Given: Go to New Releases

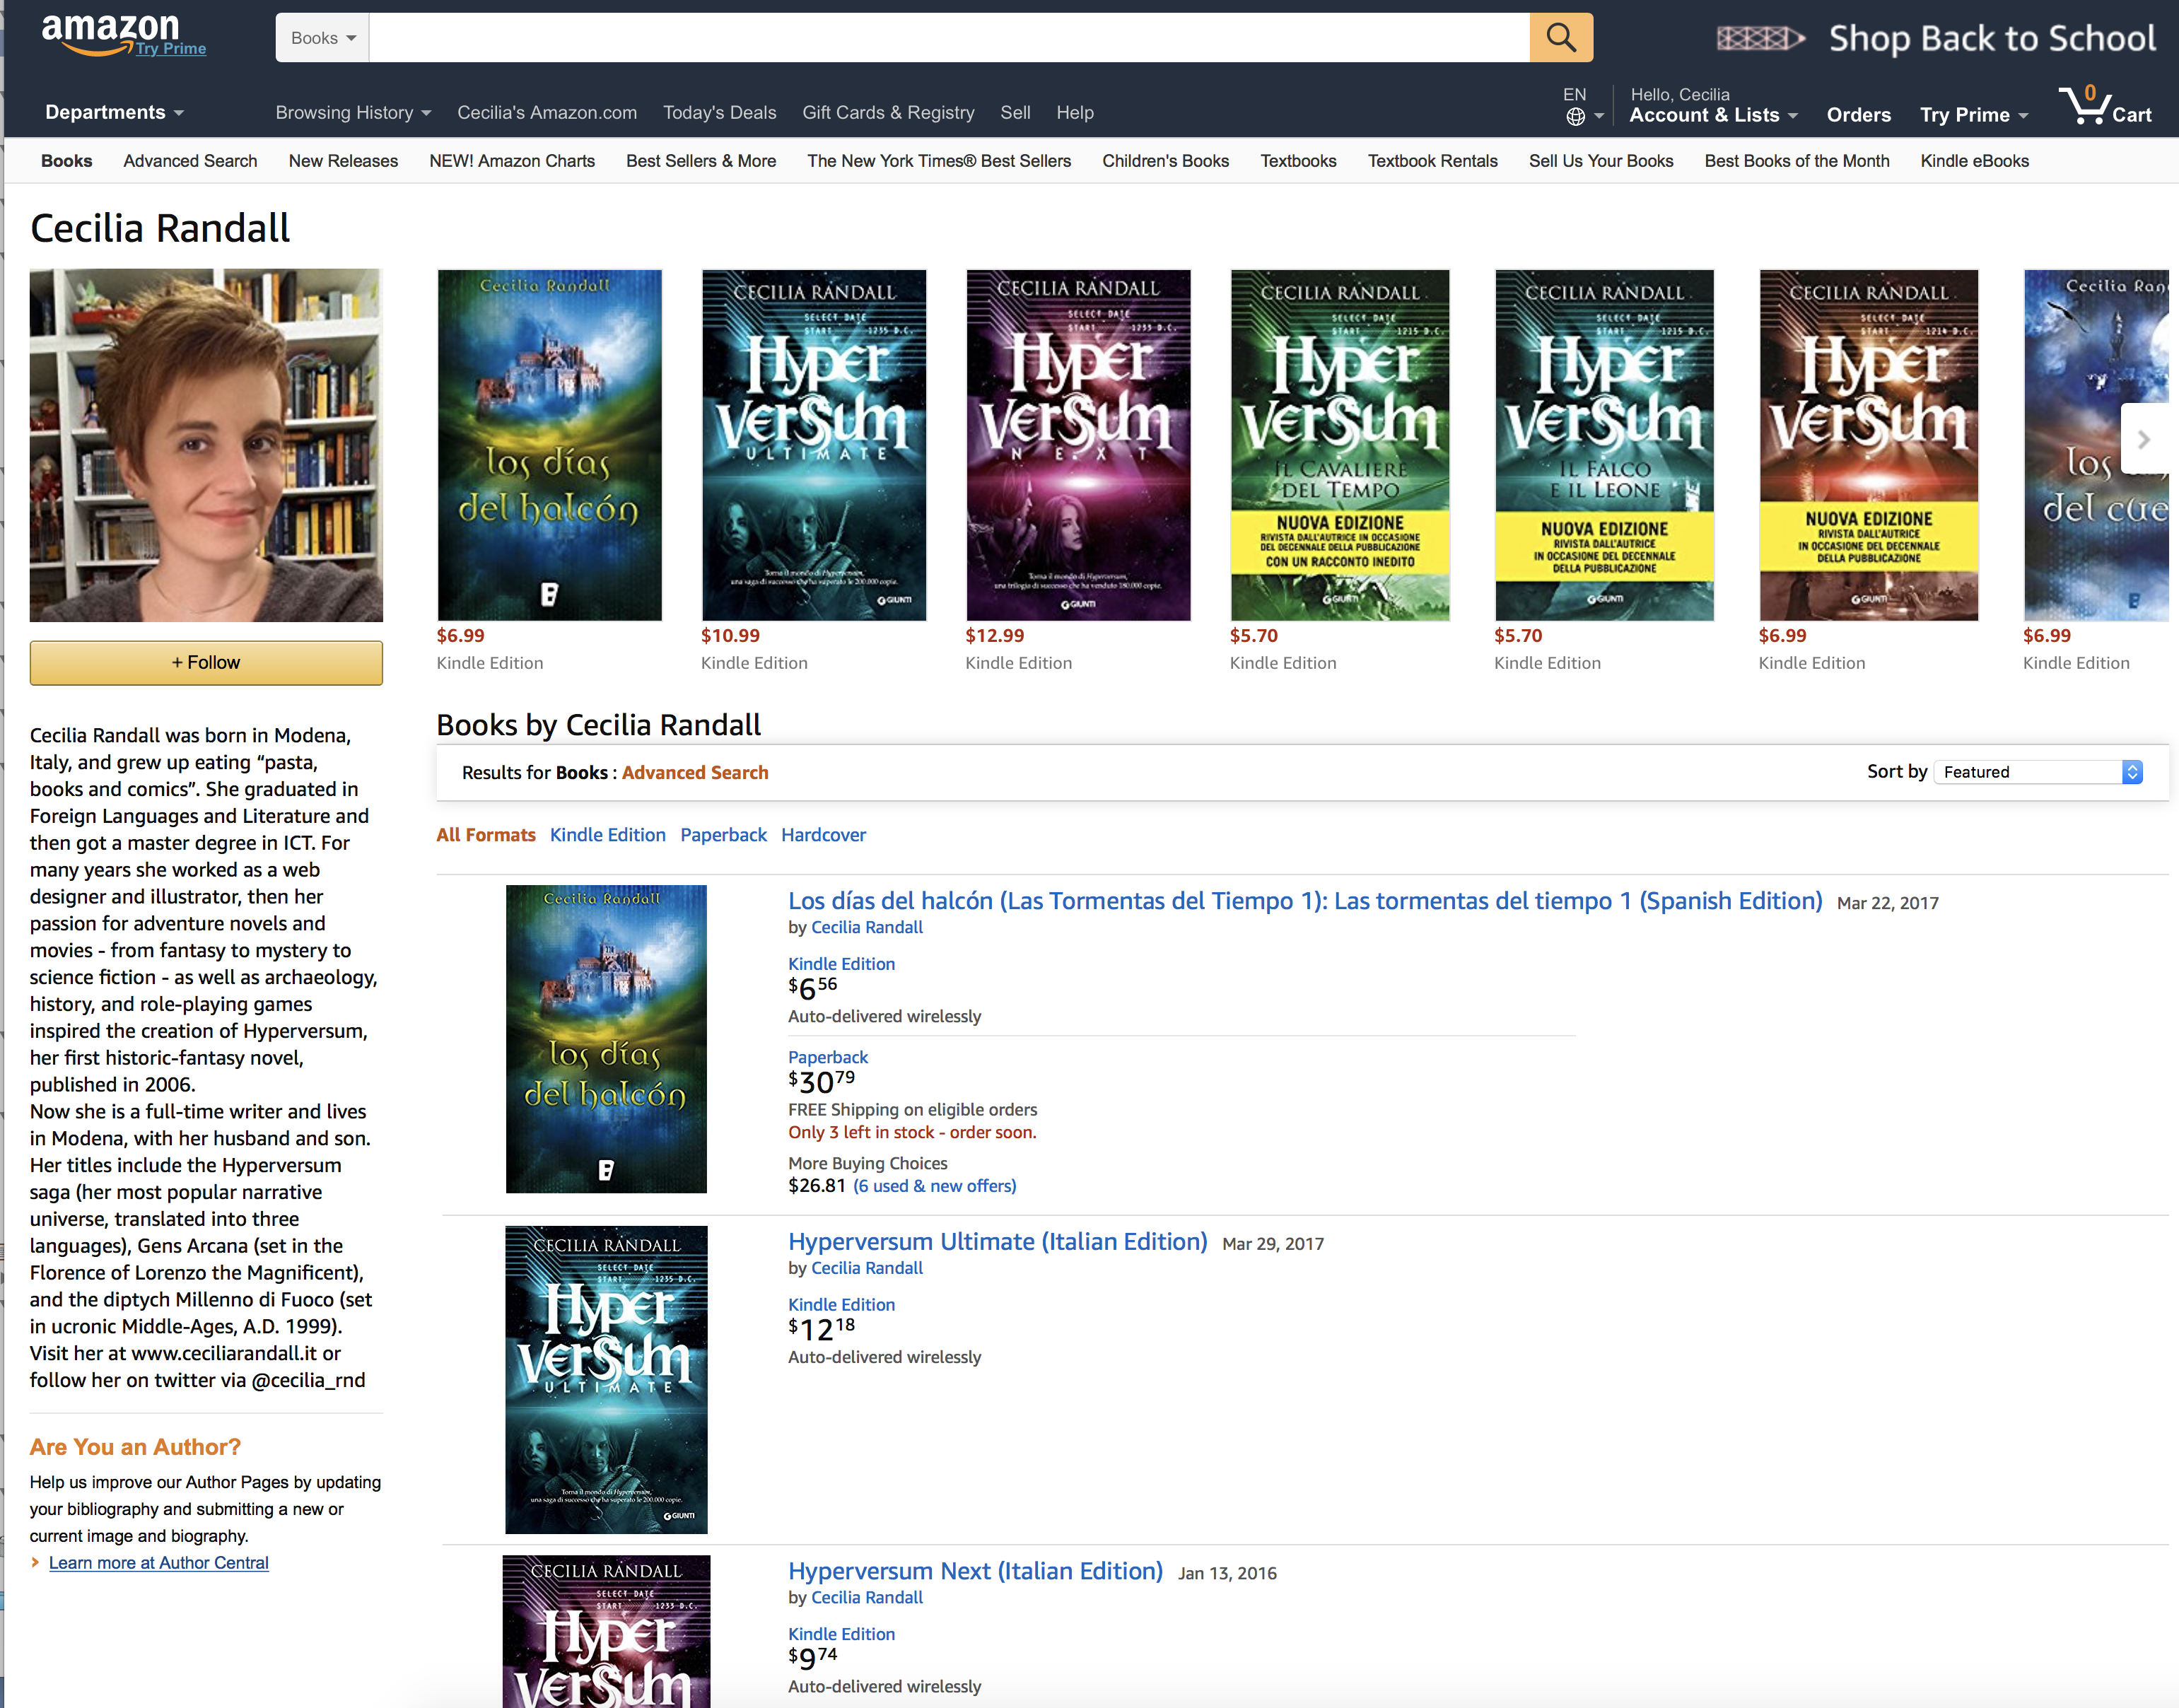Looking at the screenshot, I should click(x=343, y=161).
